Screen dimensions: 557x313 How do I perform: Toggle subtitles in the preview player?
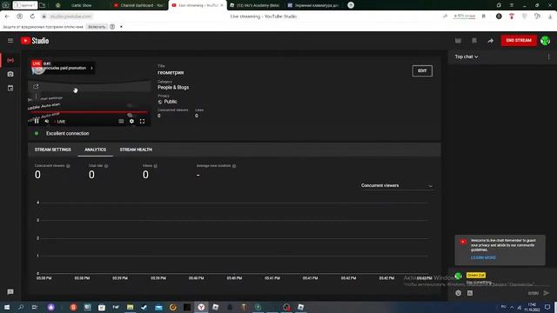click(121, 122)
